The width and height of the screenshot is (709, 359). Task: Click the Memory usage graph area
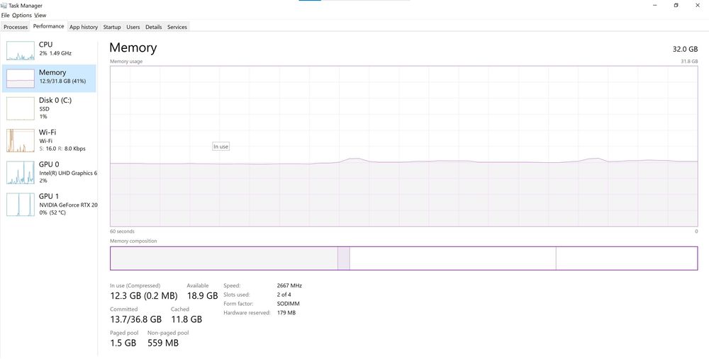(404, 146)
